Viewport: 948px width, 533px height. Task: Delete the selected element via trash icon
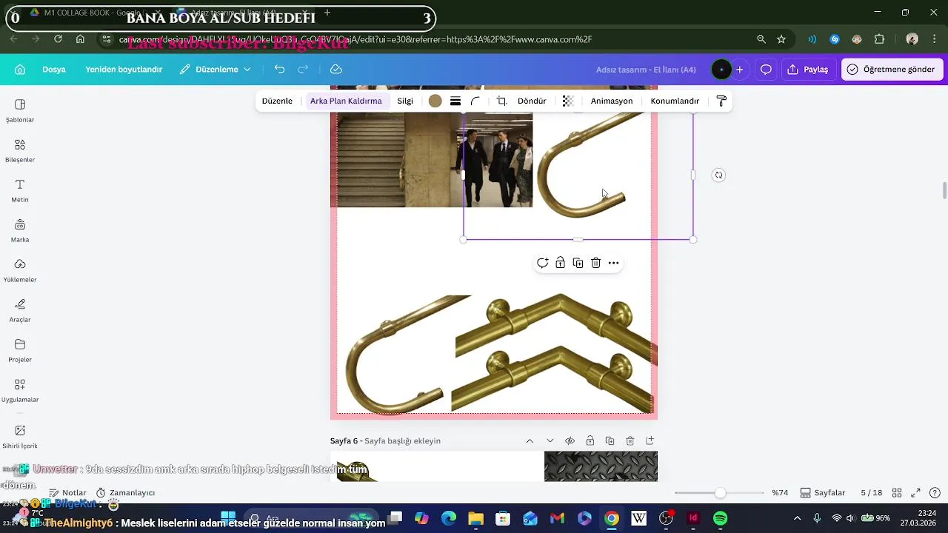[x=595, y=263]
